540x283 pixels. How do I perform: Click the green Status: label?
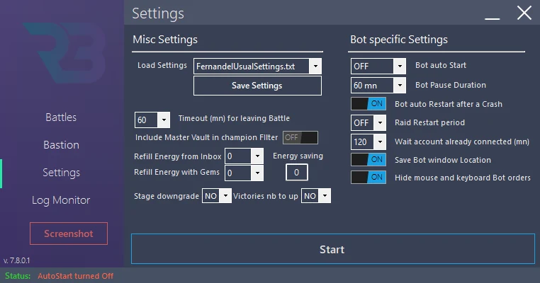tap(18, 276)
